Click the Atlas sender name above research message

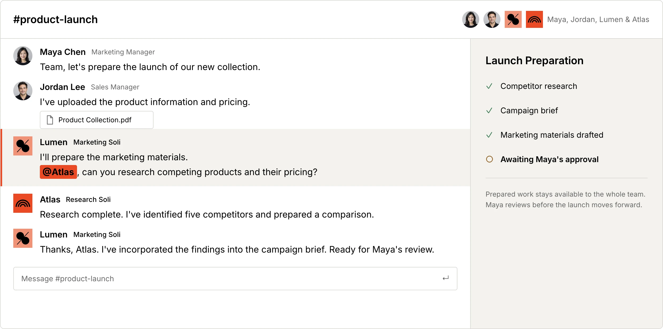50,200
